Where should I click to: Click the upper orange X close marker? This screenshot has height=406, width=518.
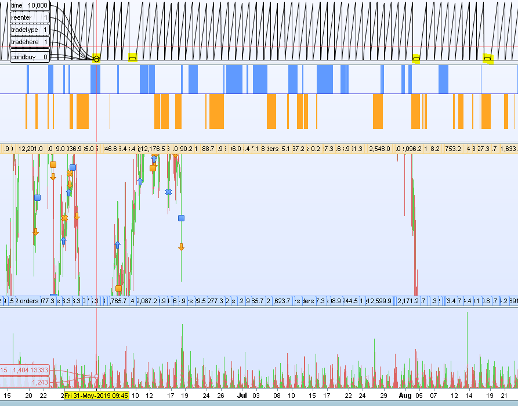70,174
